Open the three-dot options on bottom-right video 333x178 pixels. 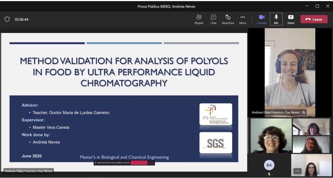(297, 171)
